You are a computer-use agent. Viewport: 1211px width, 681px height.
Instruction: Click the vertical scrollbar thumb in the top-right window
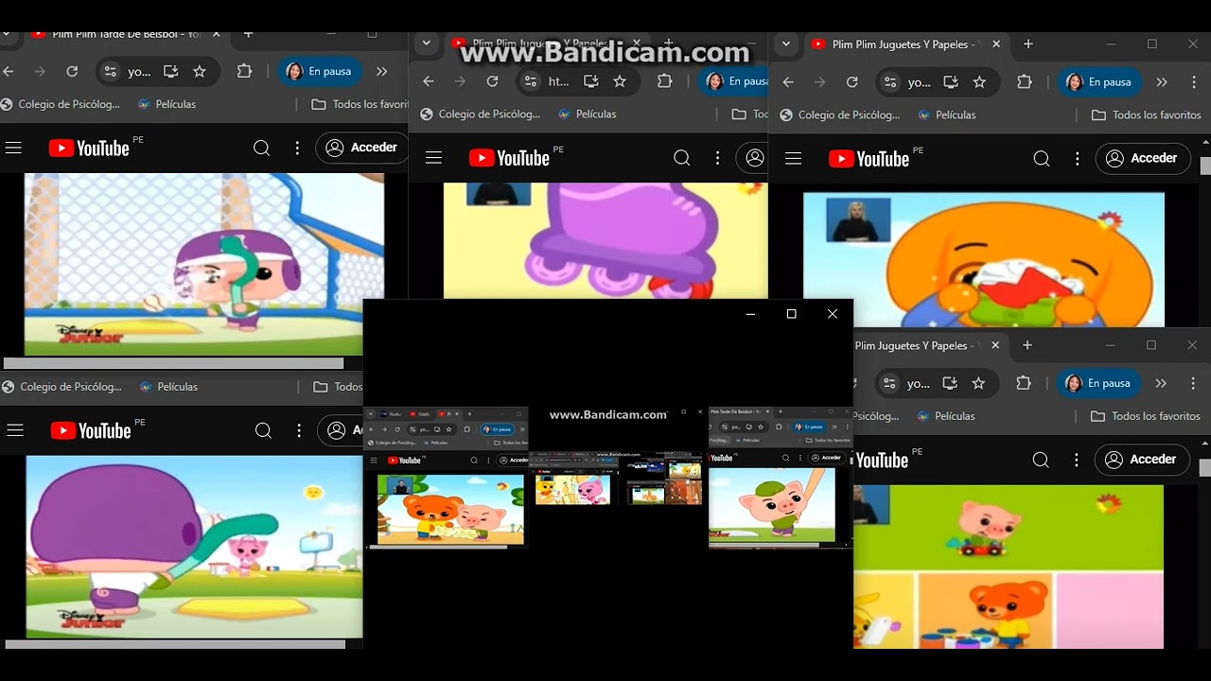(1205, 166)
